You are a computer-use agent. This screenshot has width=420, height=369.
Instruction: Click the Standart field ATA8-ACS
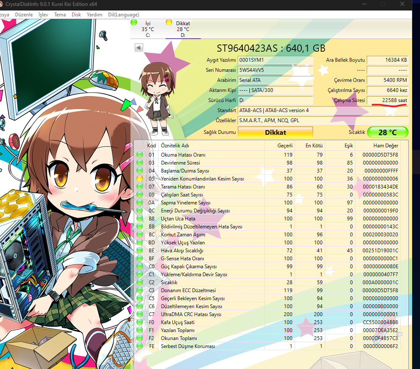pos(323,110)
